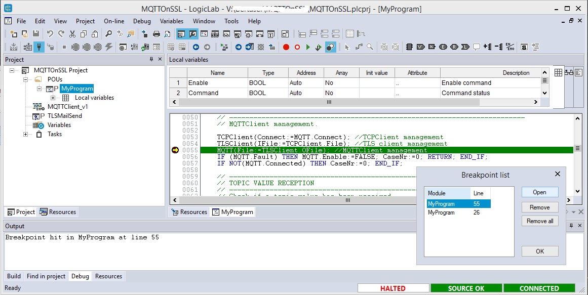Open the File menu

(21, 21)
